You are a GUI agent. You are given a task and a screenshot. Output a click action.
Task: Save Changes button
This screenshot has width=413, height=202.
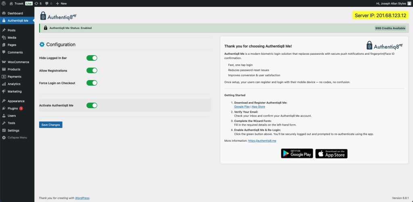coord(51,125)
